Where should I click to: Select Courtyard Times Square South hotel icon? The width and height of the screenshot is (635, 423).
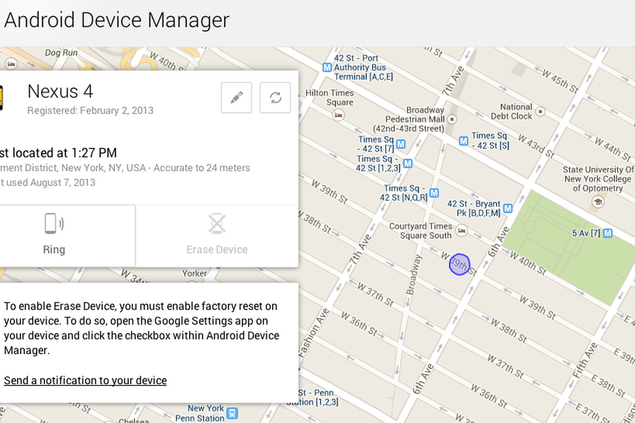click(461, 231)
